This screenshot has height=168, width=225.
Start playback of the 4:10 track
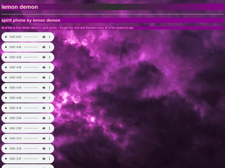6,88
